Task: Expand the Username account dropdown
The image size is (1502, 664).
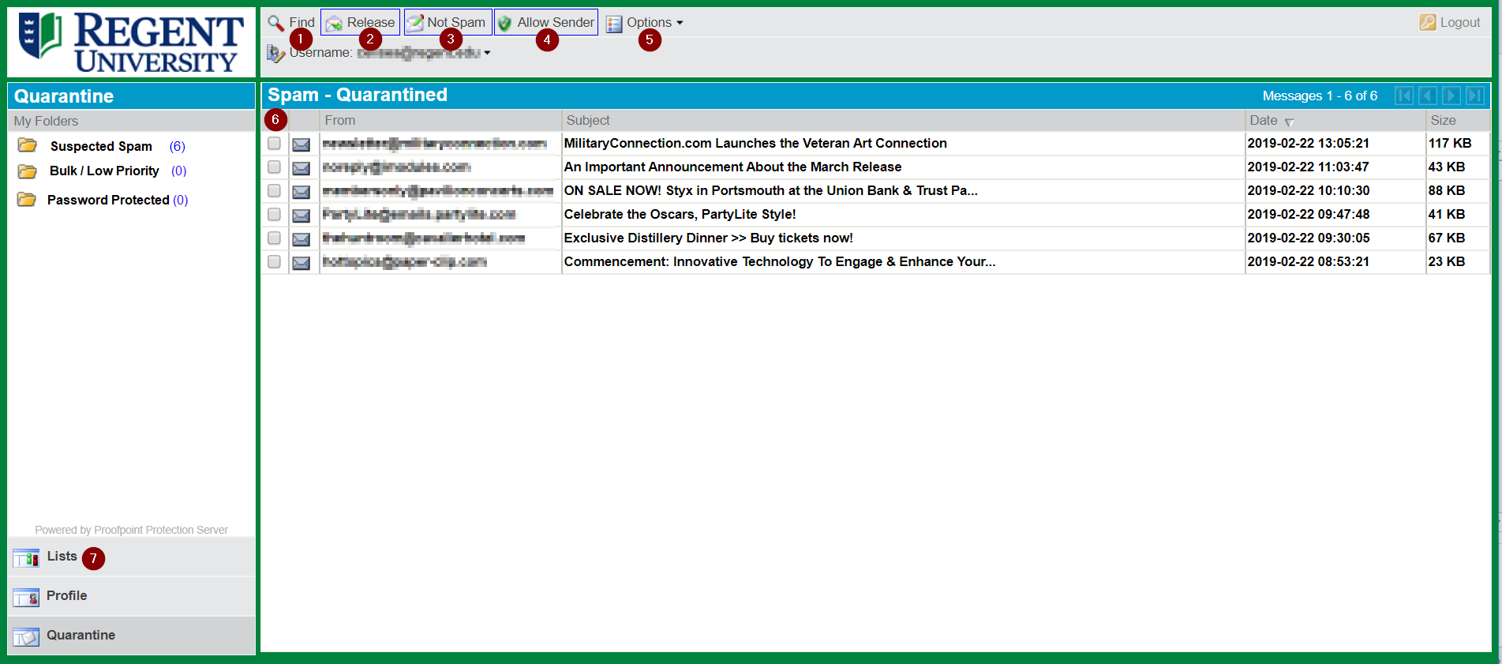Action: 487,53
